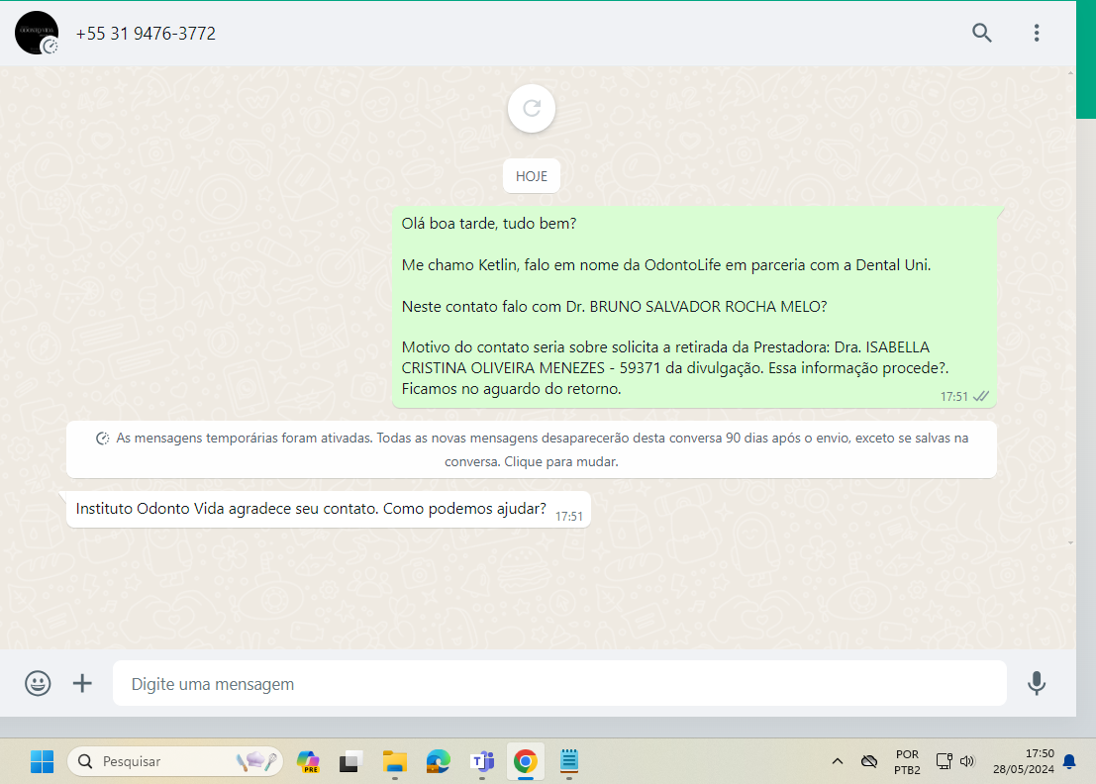Open the emoji picker
The image size is (1096, 784).
coord(38,683)
